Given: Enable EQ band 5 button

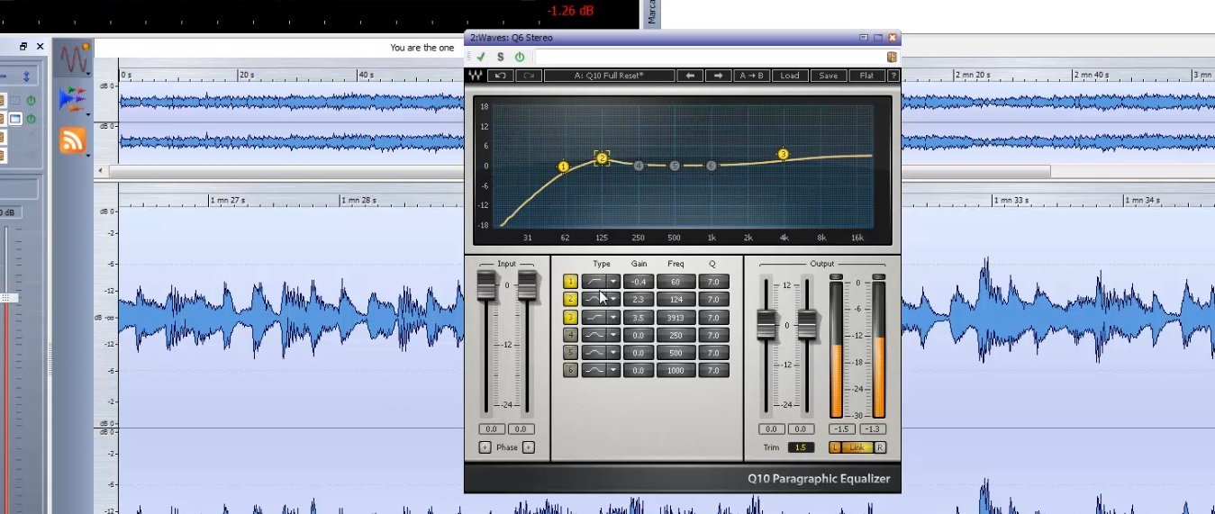Looking at the screenshot, I should 570,352.
